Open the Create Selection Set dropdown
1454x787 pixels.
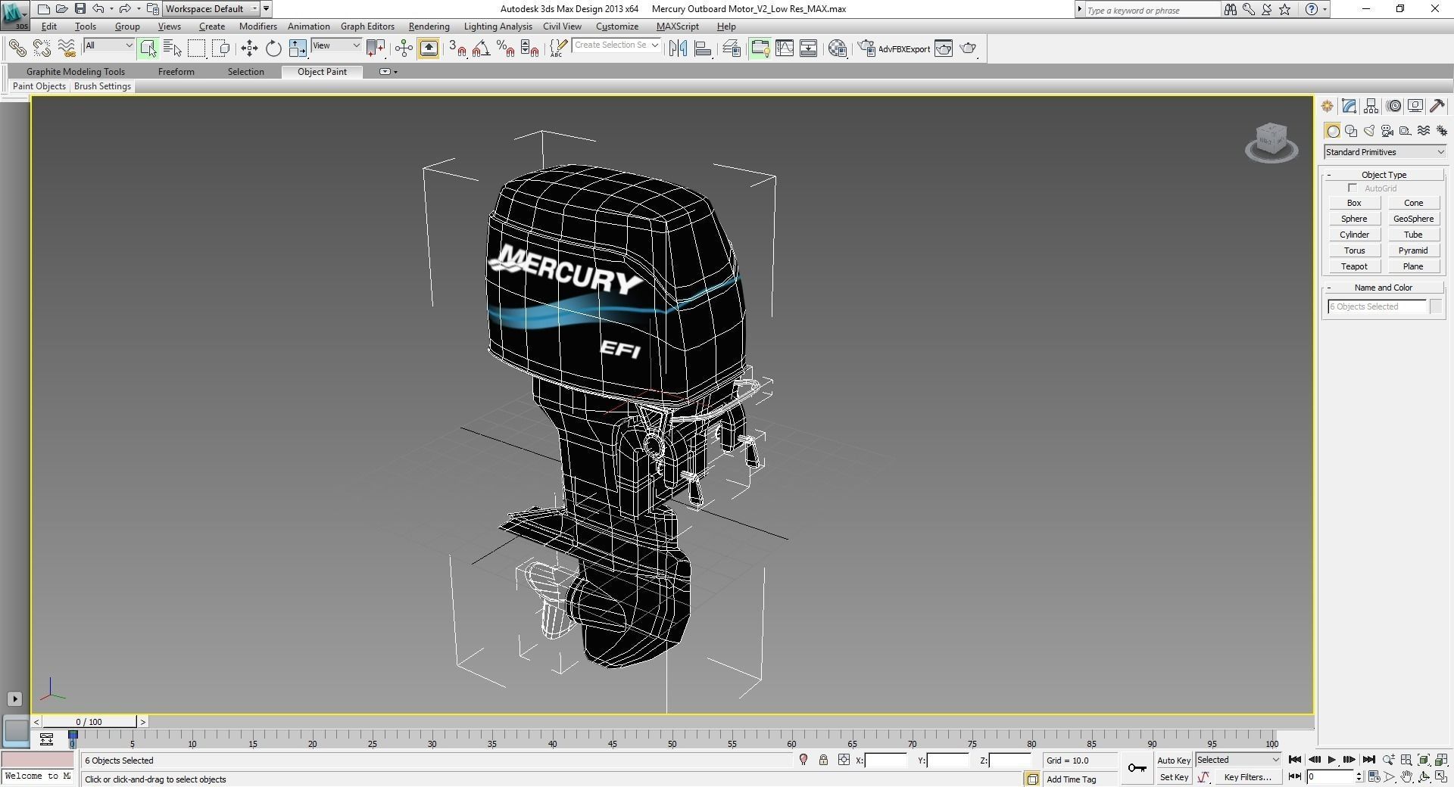[x=616, y=45]
